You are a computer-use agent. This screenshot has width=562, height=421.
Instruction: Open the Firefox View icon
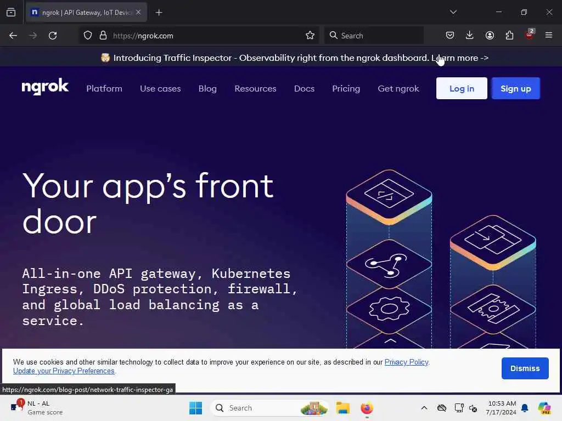tap(11, 13)
